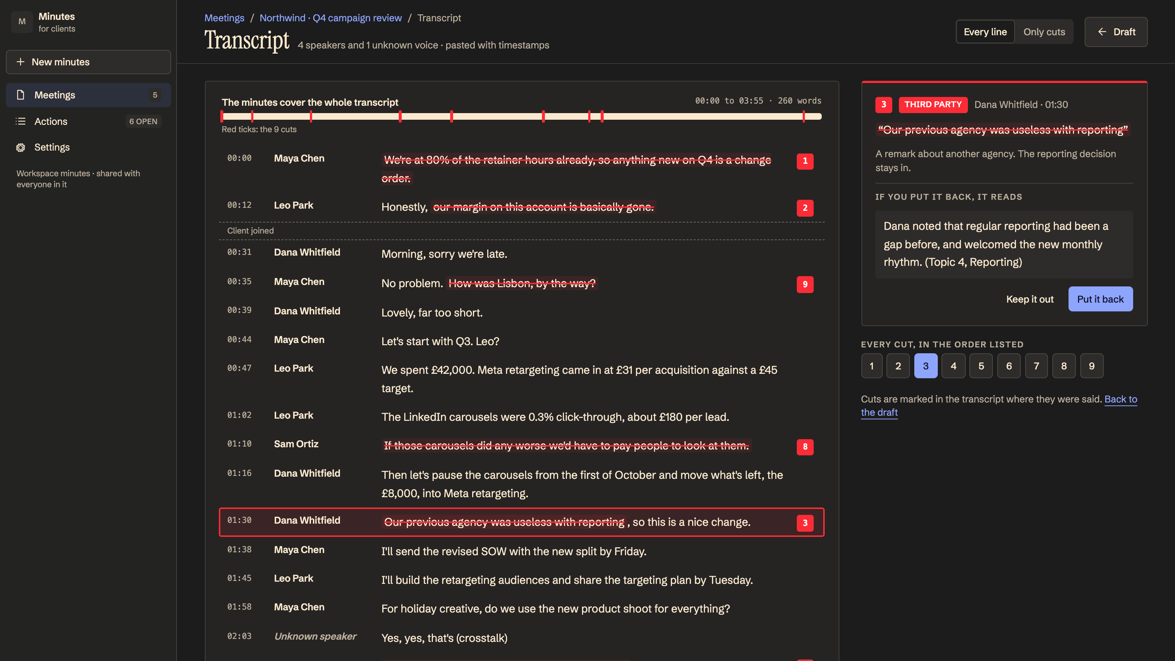Switch to the Only cuts view
Viewport: 1175px width, 661px height.
click(x=1044, y=32)
